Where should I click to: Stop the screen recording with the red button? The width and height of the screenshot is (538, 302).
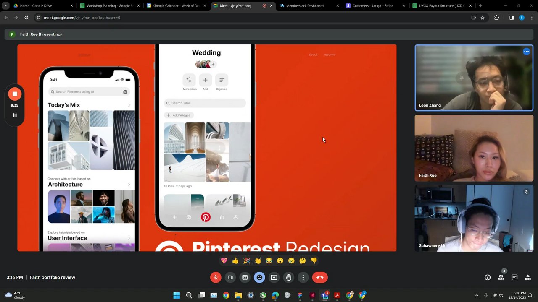coord(15,94)
